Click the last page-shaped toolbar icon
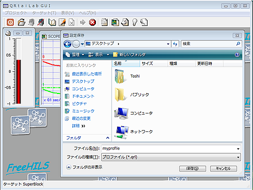Viewport: 253px width, 190px height. tap(144, 22)
